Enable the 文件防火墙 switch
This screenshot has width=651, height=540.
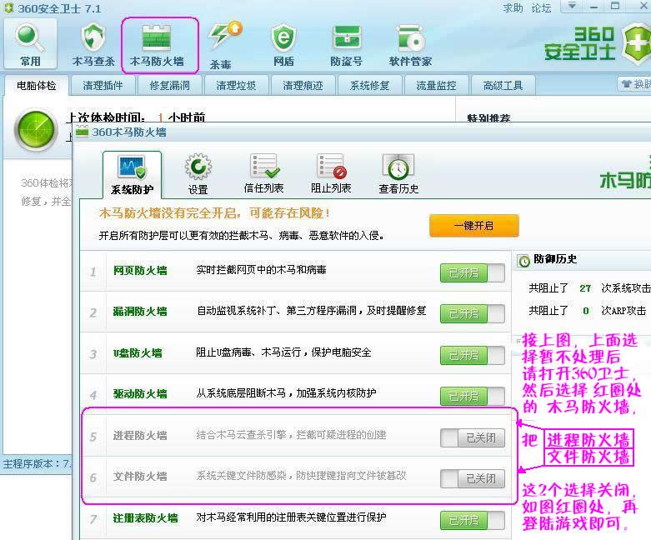(472, 478)
